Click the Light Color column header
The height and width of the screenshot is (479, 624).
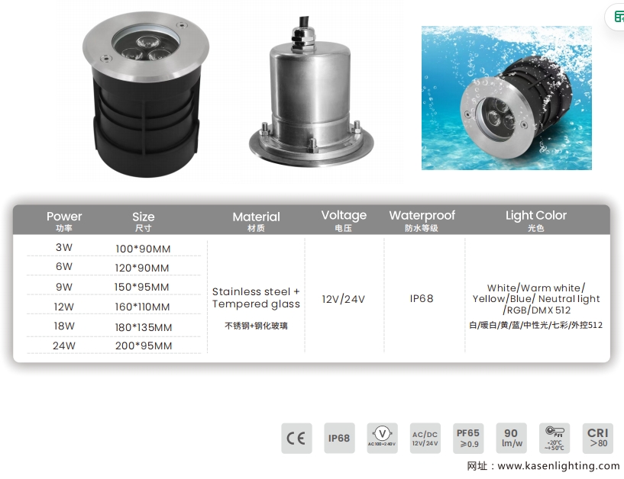536,220
